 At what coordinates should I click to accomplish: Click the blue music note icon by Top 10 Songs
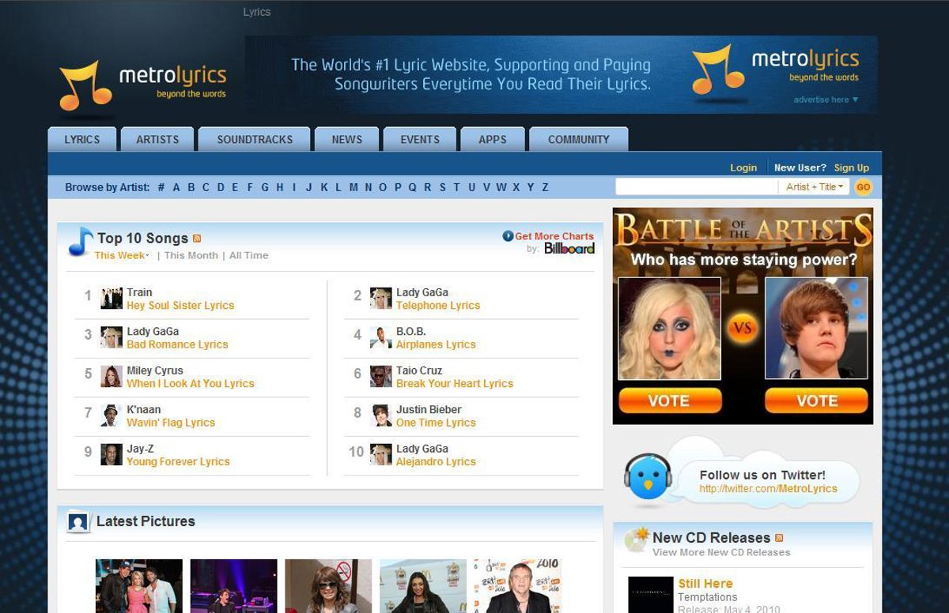[80, 242]
